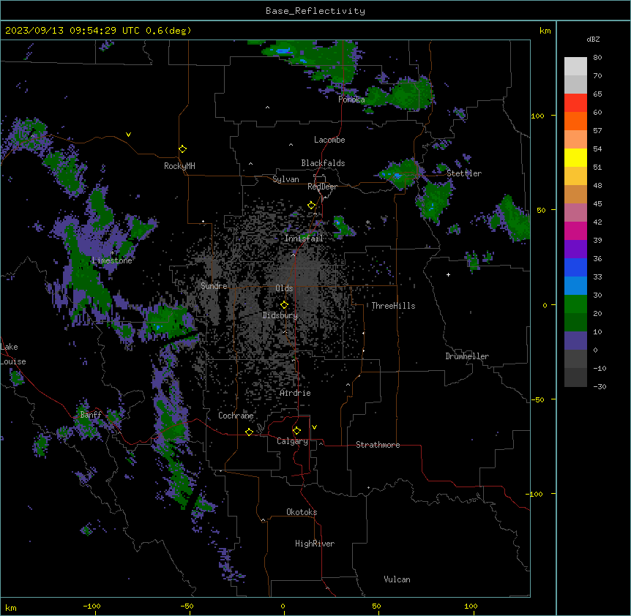Click the Calgary city label
Viewport: 631px width, 616px height.
click(292, 441)
